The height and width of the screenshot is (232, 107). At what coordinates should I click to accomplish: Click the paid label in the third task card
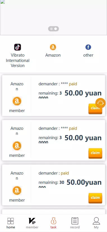[65, 173]
